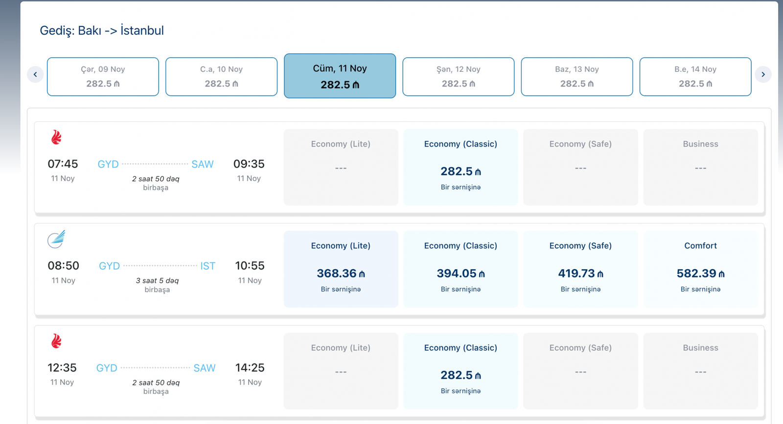The width and height of the screenshot is (783, 424).
Task: Click the blue AZAL logo on 08:50 flight
Action: [56, 239]
